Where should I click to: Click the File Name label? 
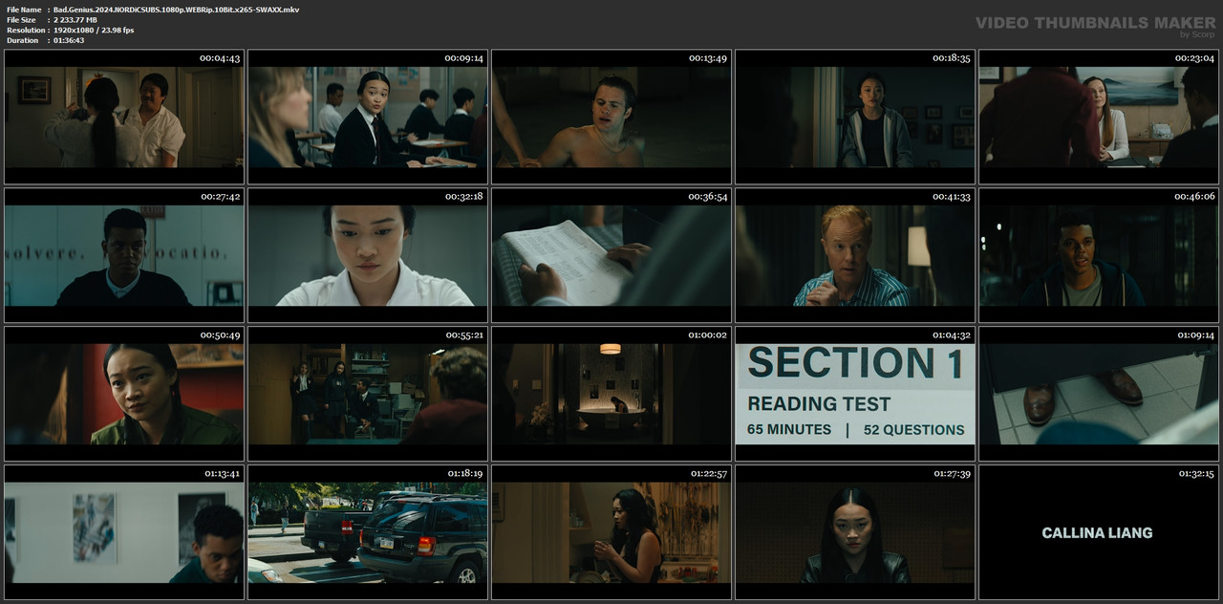24,10
